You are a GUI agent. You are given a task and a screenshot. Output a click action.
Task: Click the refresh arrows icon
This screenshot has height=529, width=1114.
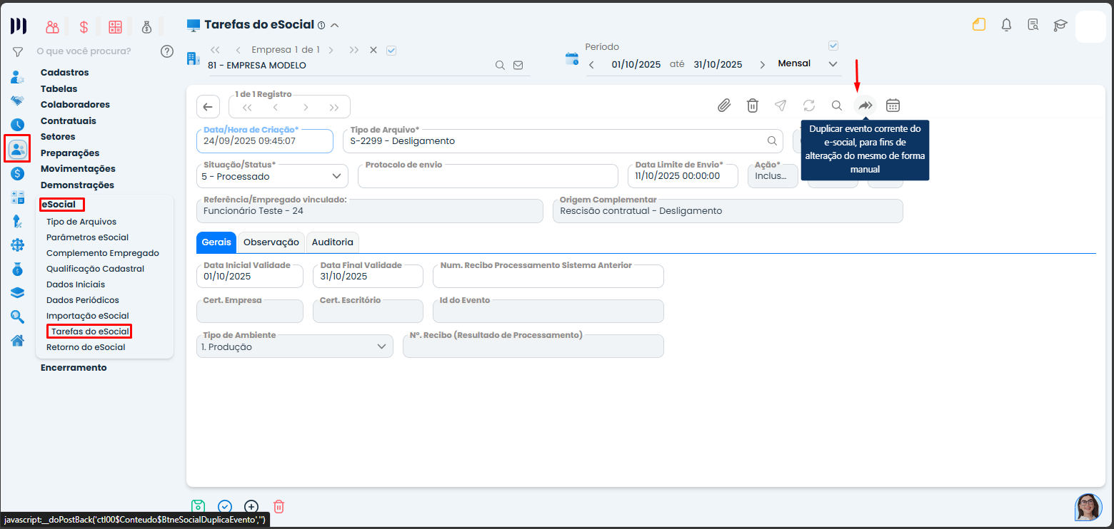click(808, 106)
